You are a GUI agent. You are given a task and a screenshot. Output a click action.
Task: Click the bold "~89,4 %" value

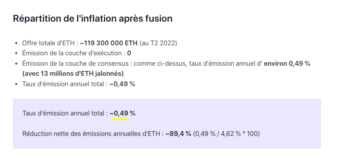178,134
